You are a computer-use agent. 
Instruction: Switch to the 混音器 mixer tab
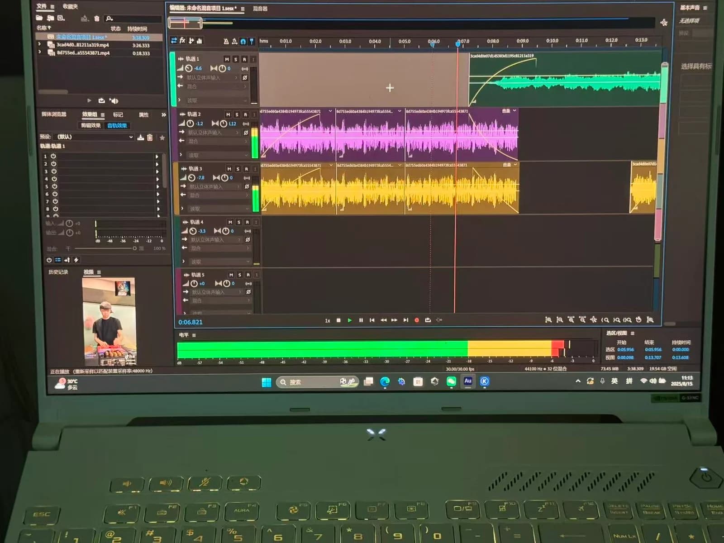click(x=260, y=9)
